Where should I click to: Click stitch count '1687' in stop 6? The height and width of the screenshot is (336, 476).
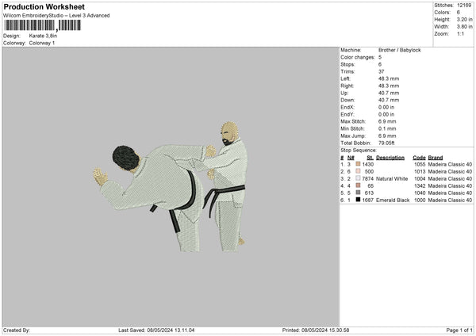(x=368, y=200)
